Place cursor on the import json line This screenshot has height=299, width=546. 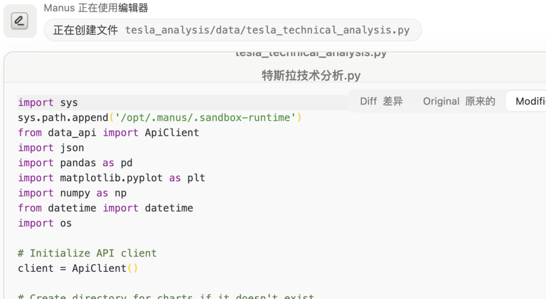click(x=51, y=148)
